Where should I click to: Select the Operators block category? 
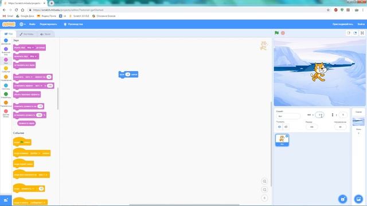coord(6,95)
